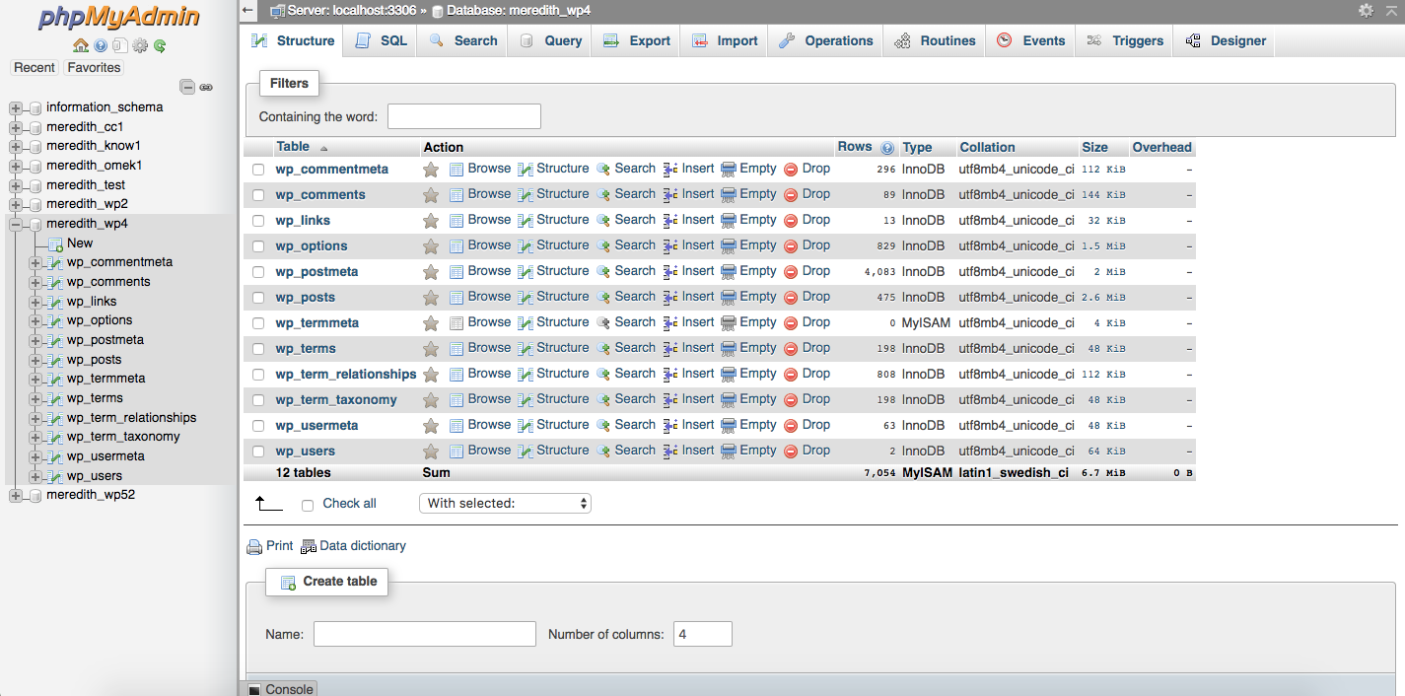Screen dimensions: 1405x696
Task: Click the Favorites tables button
Action: coord(94,68)
